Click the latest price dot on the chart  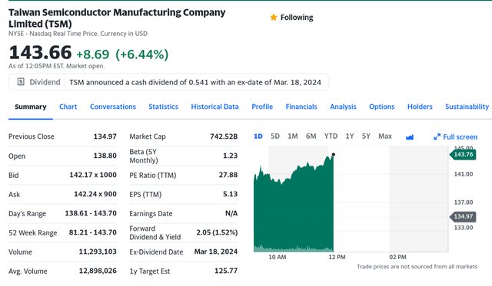(333, 155)
